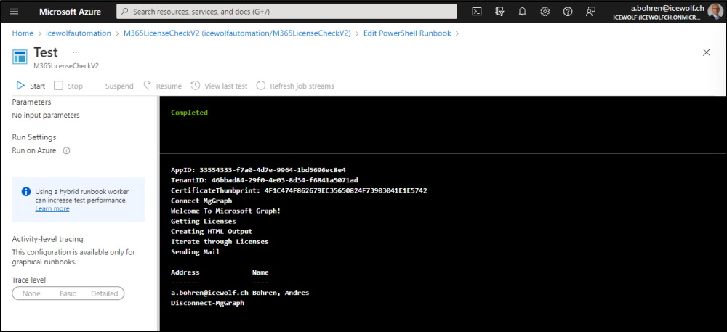Click user account avatar picture
The image size is (727, 332).
715,12
